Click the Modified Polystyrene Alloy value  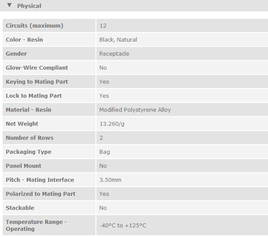(135, 110)
